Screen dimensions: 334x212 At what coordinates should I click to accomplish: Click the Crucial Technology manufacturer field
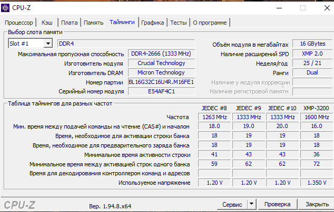click(161, 63)
